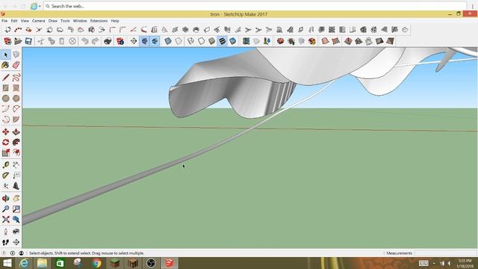Open a file using the folder icon
The image size is (478, 269).
point(18,41)
